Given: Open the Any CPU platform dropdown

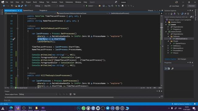Looking at the screenshot, I should coord(51,6).
